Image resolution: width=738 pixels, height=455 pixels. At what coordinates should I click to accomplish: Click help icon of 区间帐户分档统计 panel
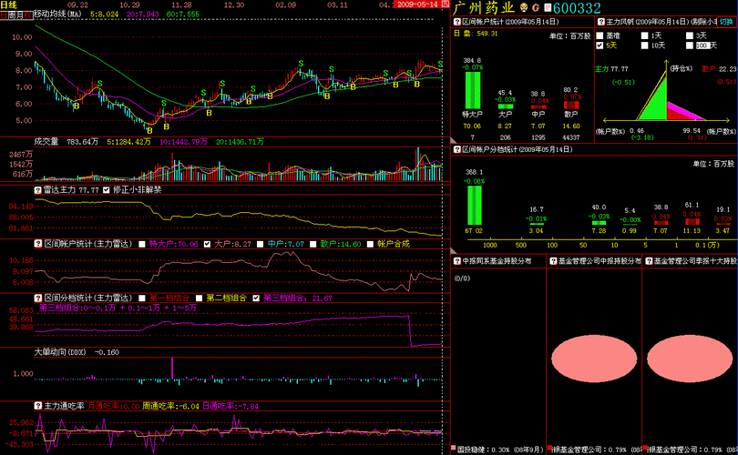[x=456, y=149]
